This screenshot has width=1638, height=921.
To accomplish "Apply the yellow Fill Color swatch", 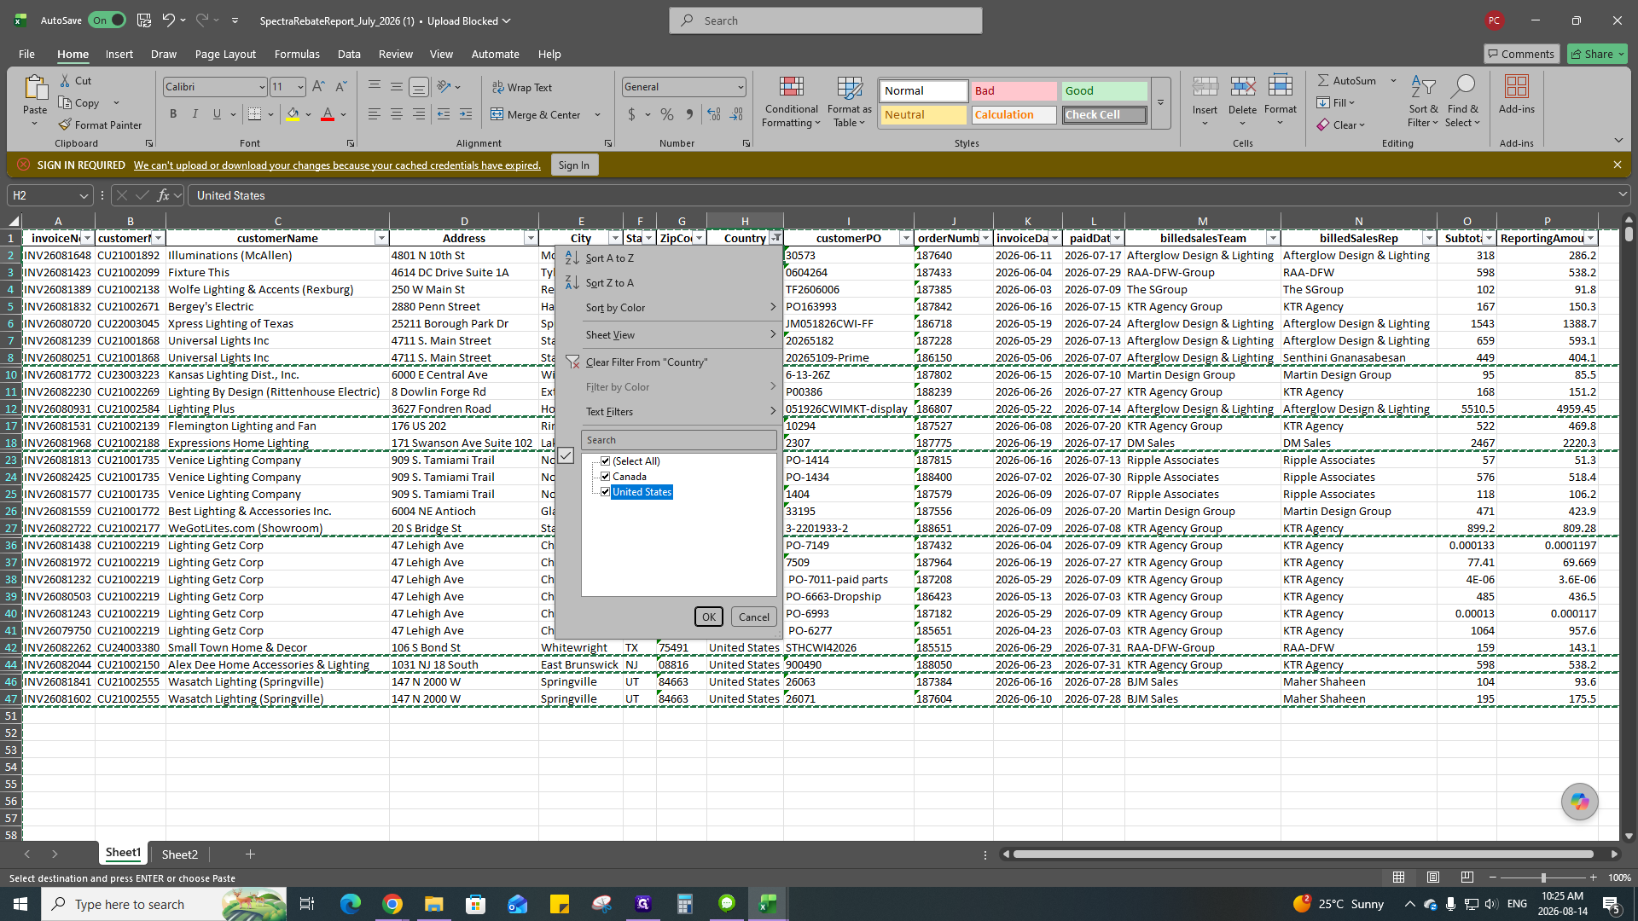I will click(x=293, y=114).
